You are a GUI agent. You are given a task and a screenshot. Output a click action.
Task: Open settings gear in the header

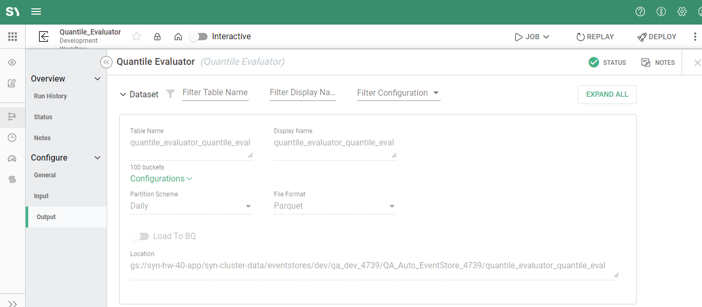click(682, 12)
